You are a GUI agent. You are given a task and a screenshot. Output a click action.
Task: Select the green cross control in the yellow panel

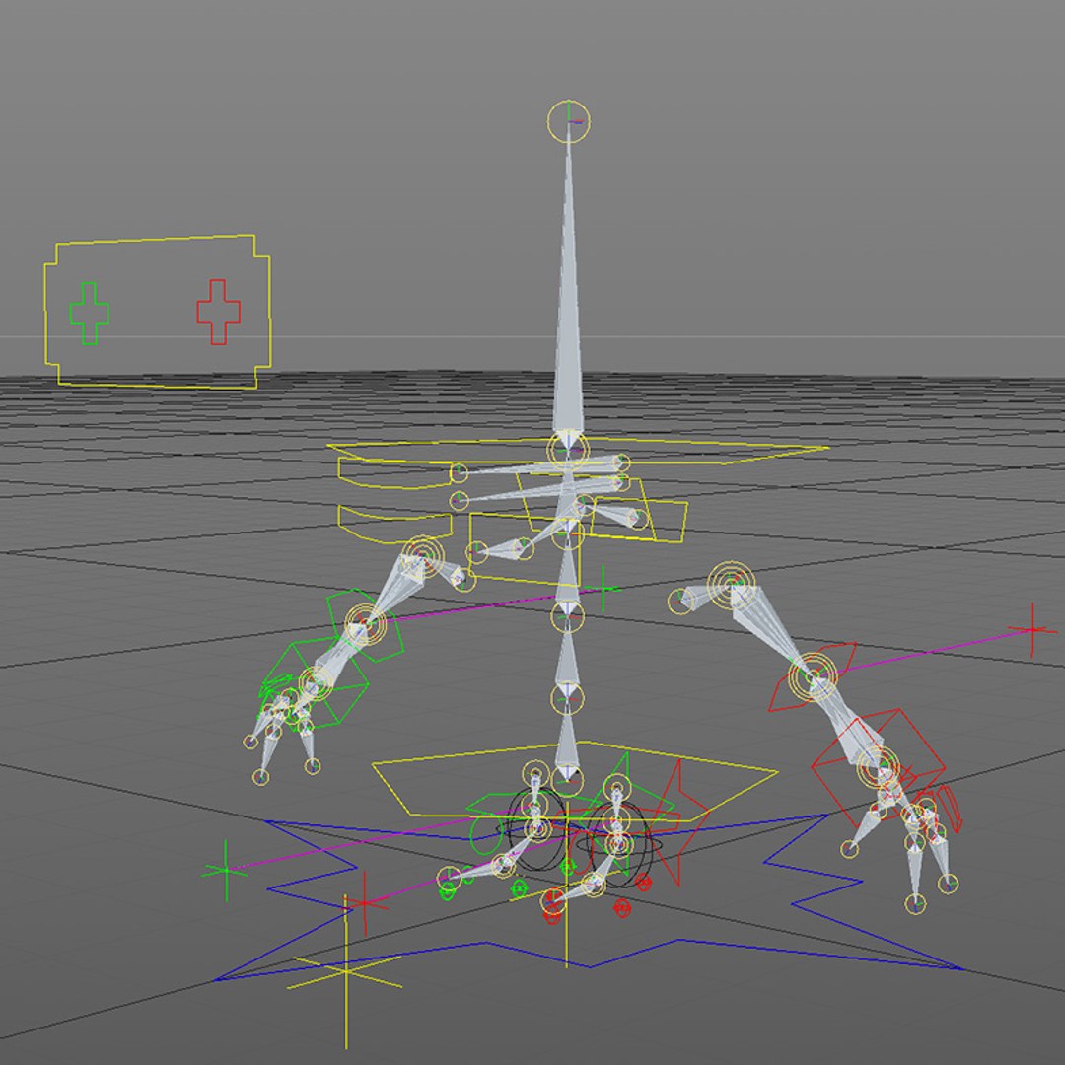pos(89,314)
